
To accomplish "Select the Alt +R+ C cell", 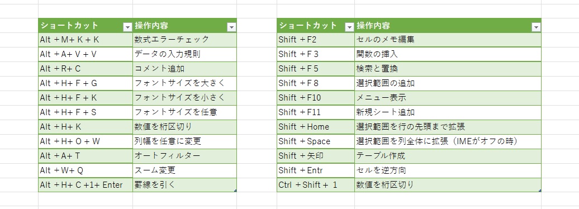I will tap(86, 69).
